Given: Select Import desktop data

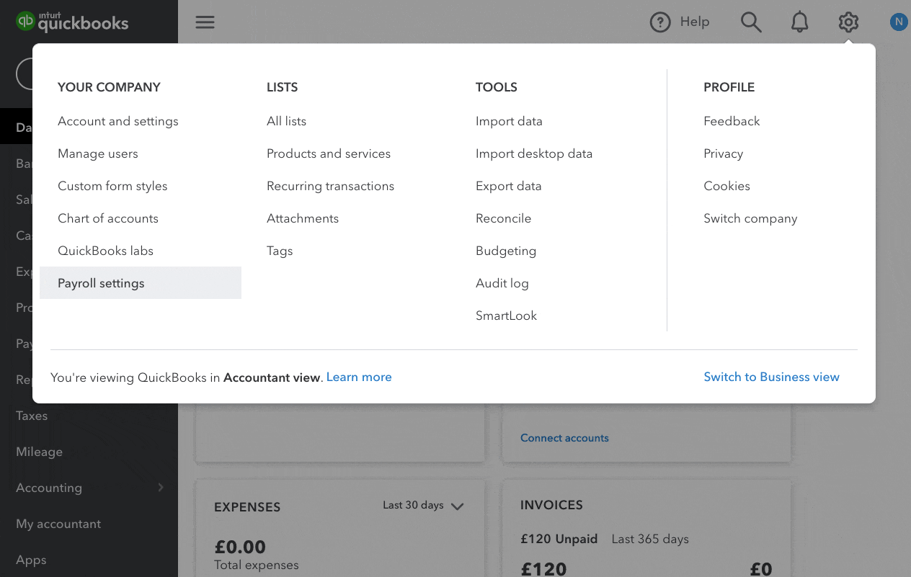Looking at the screenshot, I should (534, 153).
